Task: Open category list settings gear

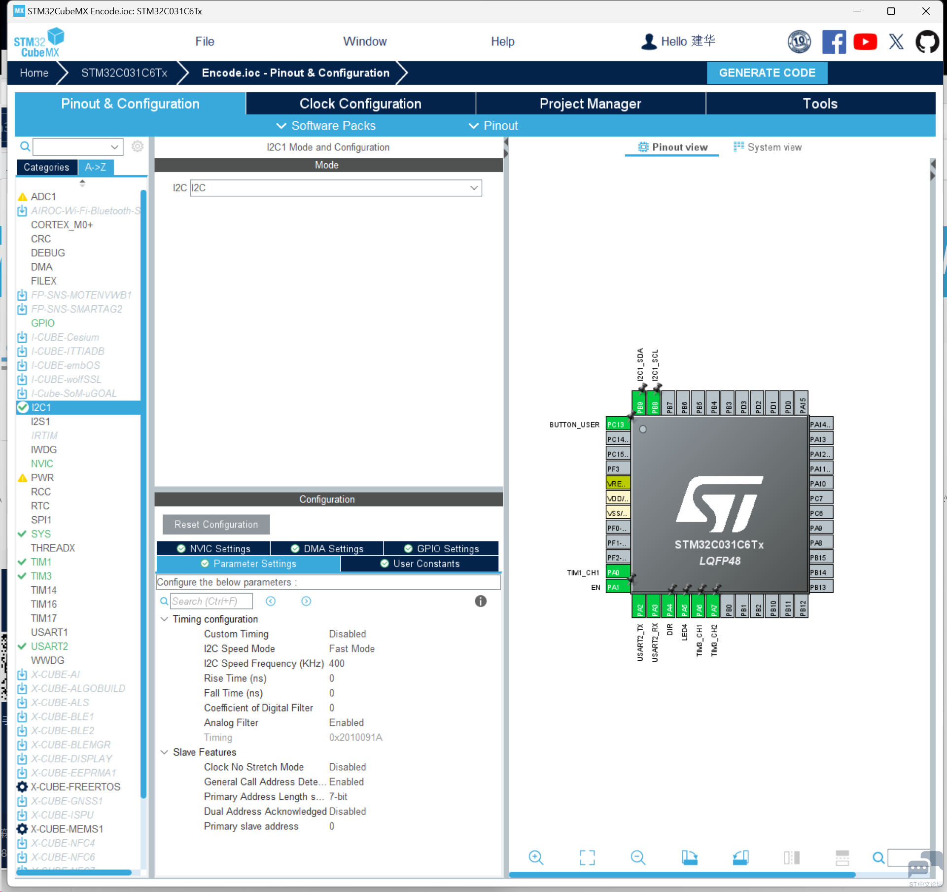Action: click(x=138, y=146)
